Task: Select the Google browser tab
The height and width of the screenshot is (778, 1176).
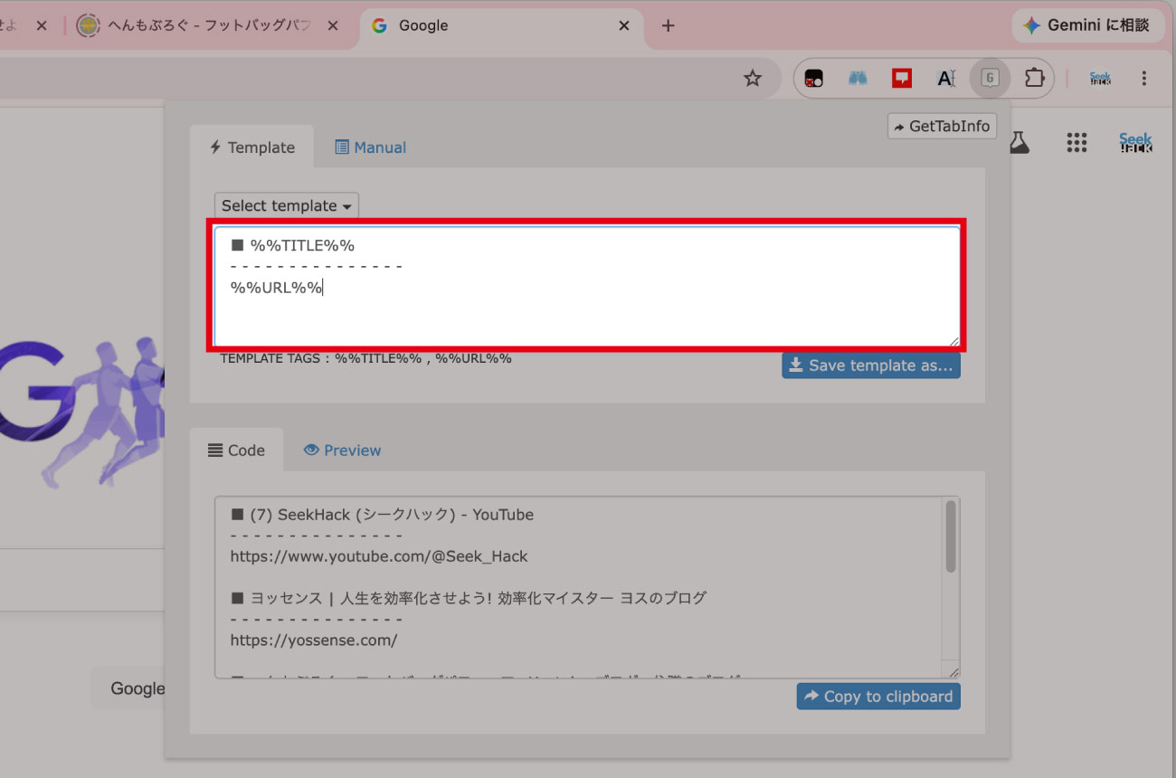Action: coord(501,25)
